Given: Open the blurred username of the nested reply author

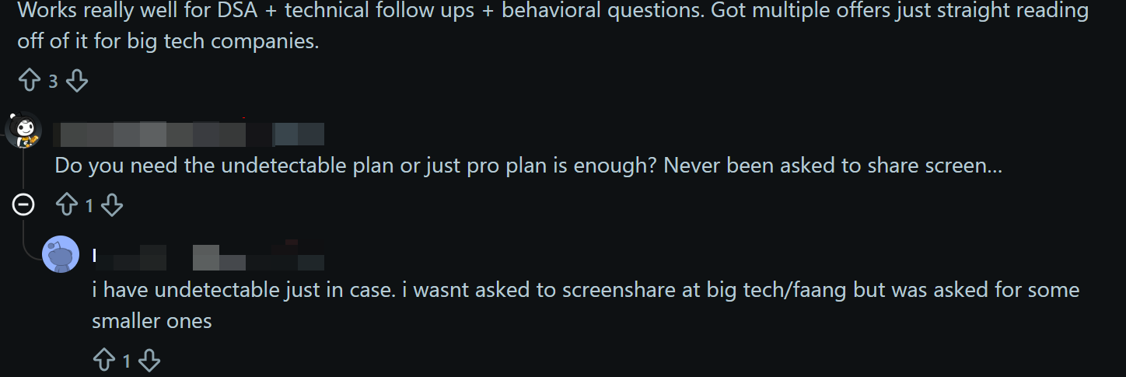Looking at the screenshot, I should (208, 256).
